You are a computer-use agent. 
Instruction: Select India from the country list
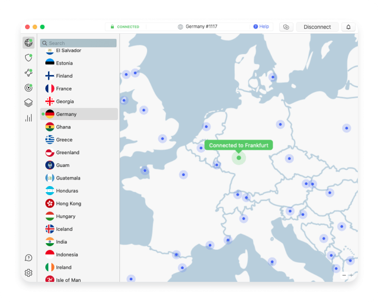[79, 242]
